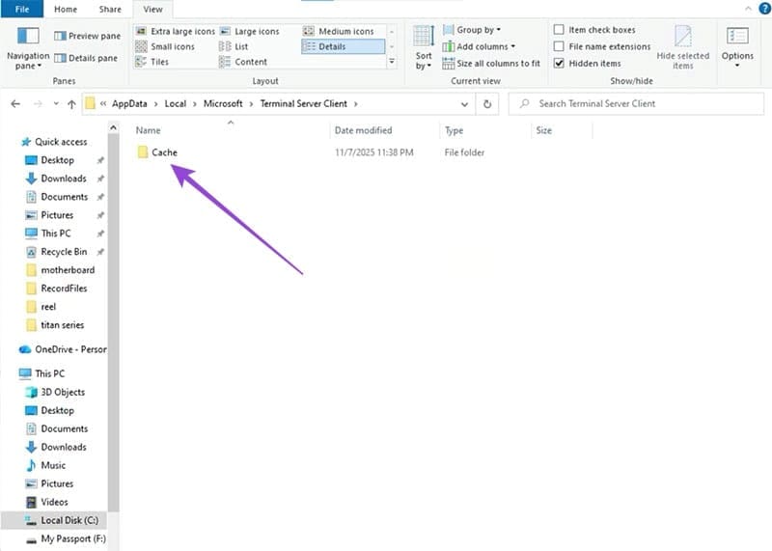772x551 pixels.
Task: Select the Cache folder
Action: coord(164,152)
